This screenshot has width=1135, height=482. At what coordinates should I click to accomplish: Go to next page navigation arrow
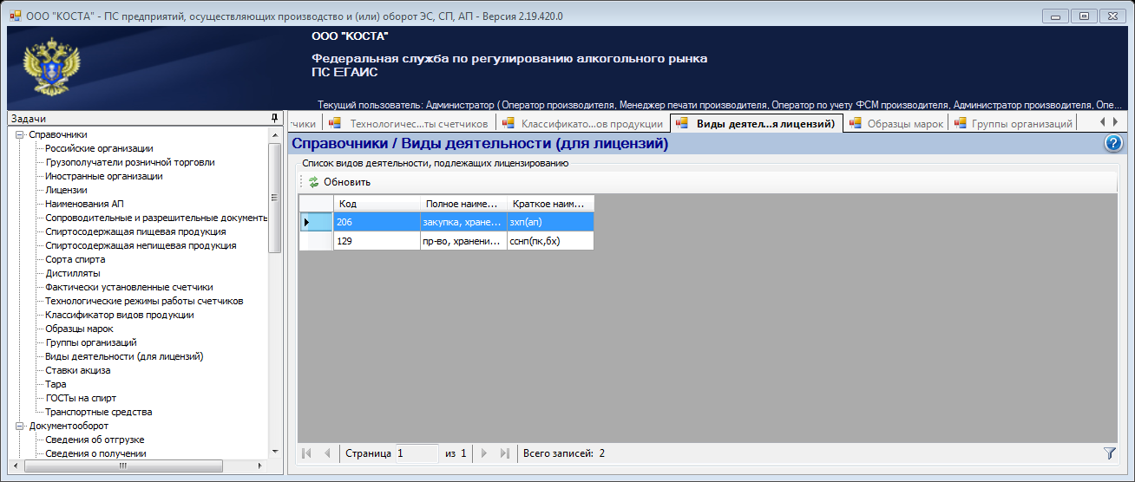[x=483, y=453]
